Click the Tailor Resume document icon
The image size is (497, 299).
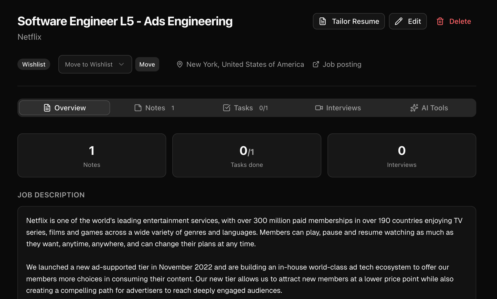323,21
